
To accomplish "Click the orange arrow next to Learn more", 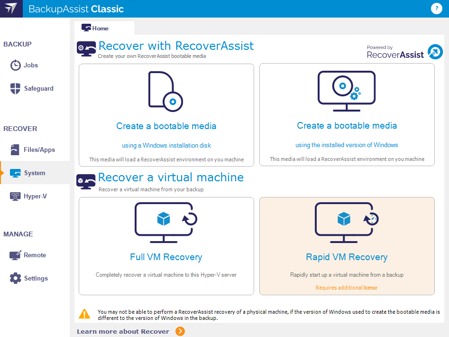I will click(180, 331).
